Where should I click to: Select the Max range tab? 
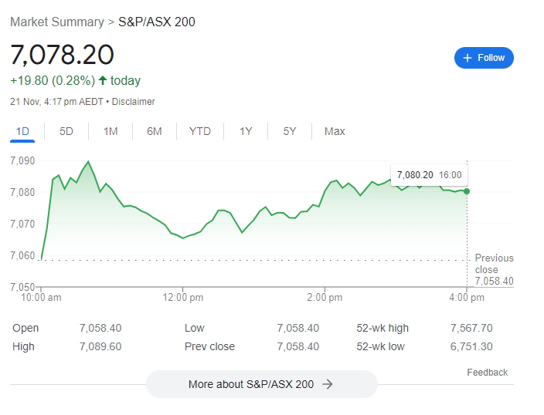coord(335,132)
